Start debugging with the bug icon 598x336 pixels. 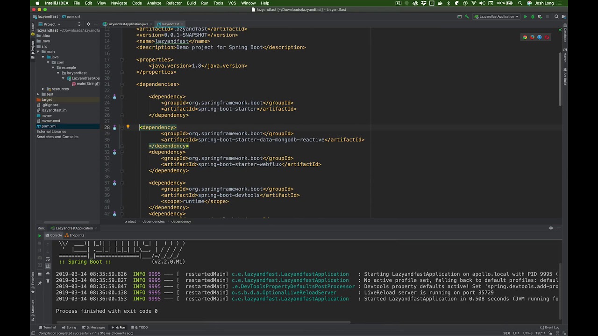pyautogui.click(x=533, y=17)
